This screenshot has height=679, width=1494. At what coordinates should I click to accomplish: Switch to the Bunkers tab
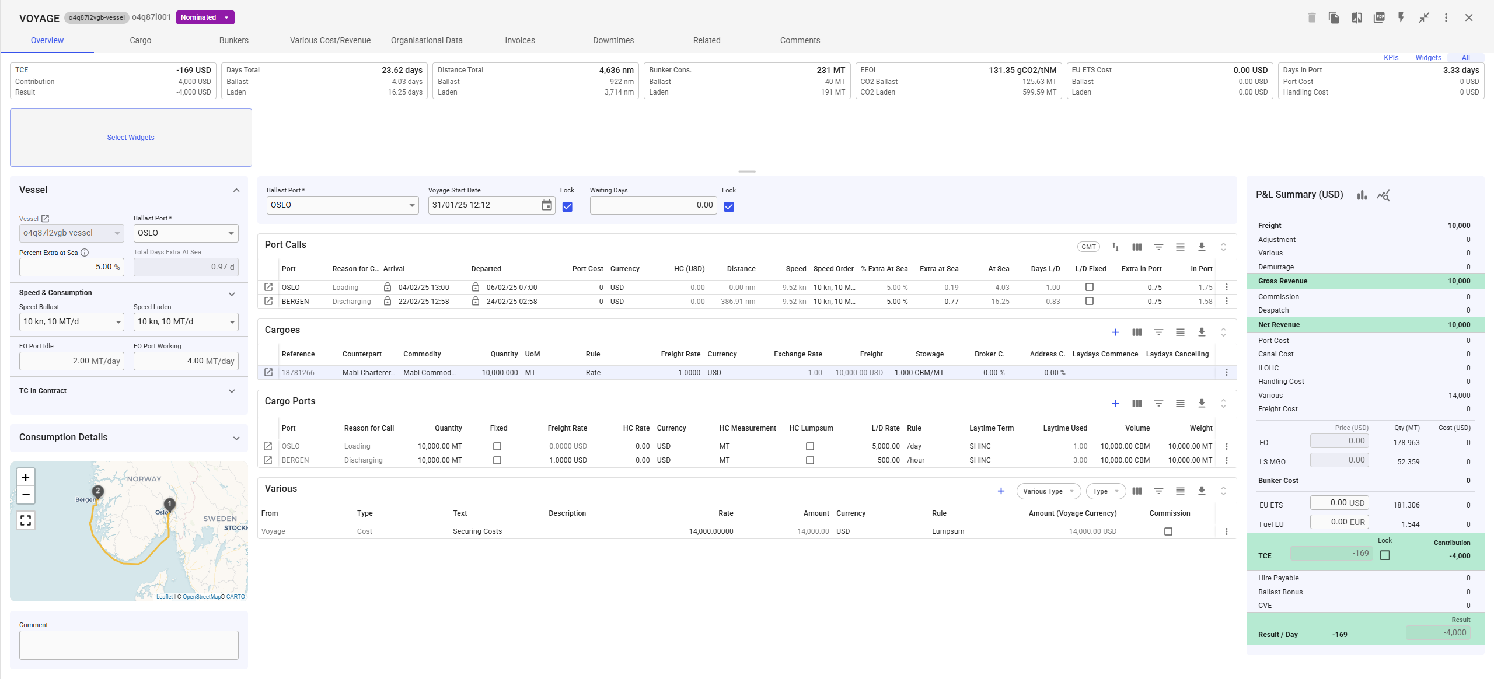pos(233,40)
